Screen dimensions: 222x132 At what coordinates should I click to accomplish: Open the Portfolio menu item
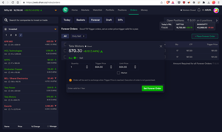(110, 10)
